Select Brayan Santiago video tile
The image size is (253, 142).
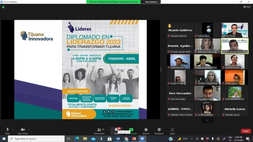tap(207, 93)
